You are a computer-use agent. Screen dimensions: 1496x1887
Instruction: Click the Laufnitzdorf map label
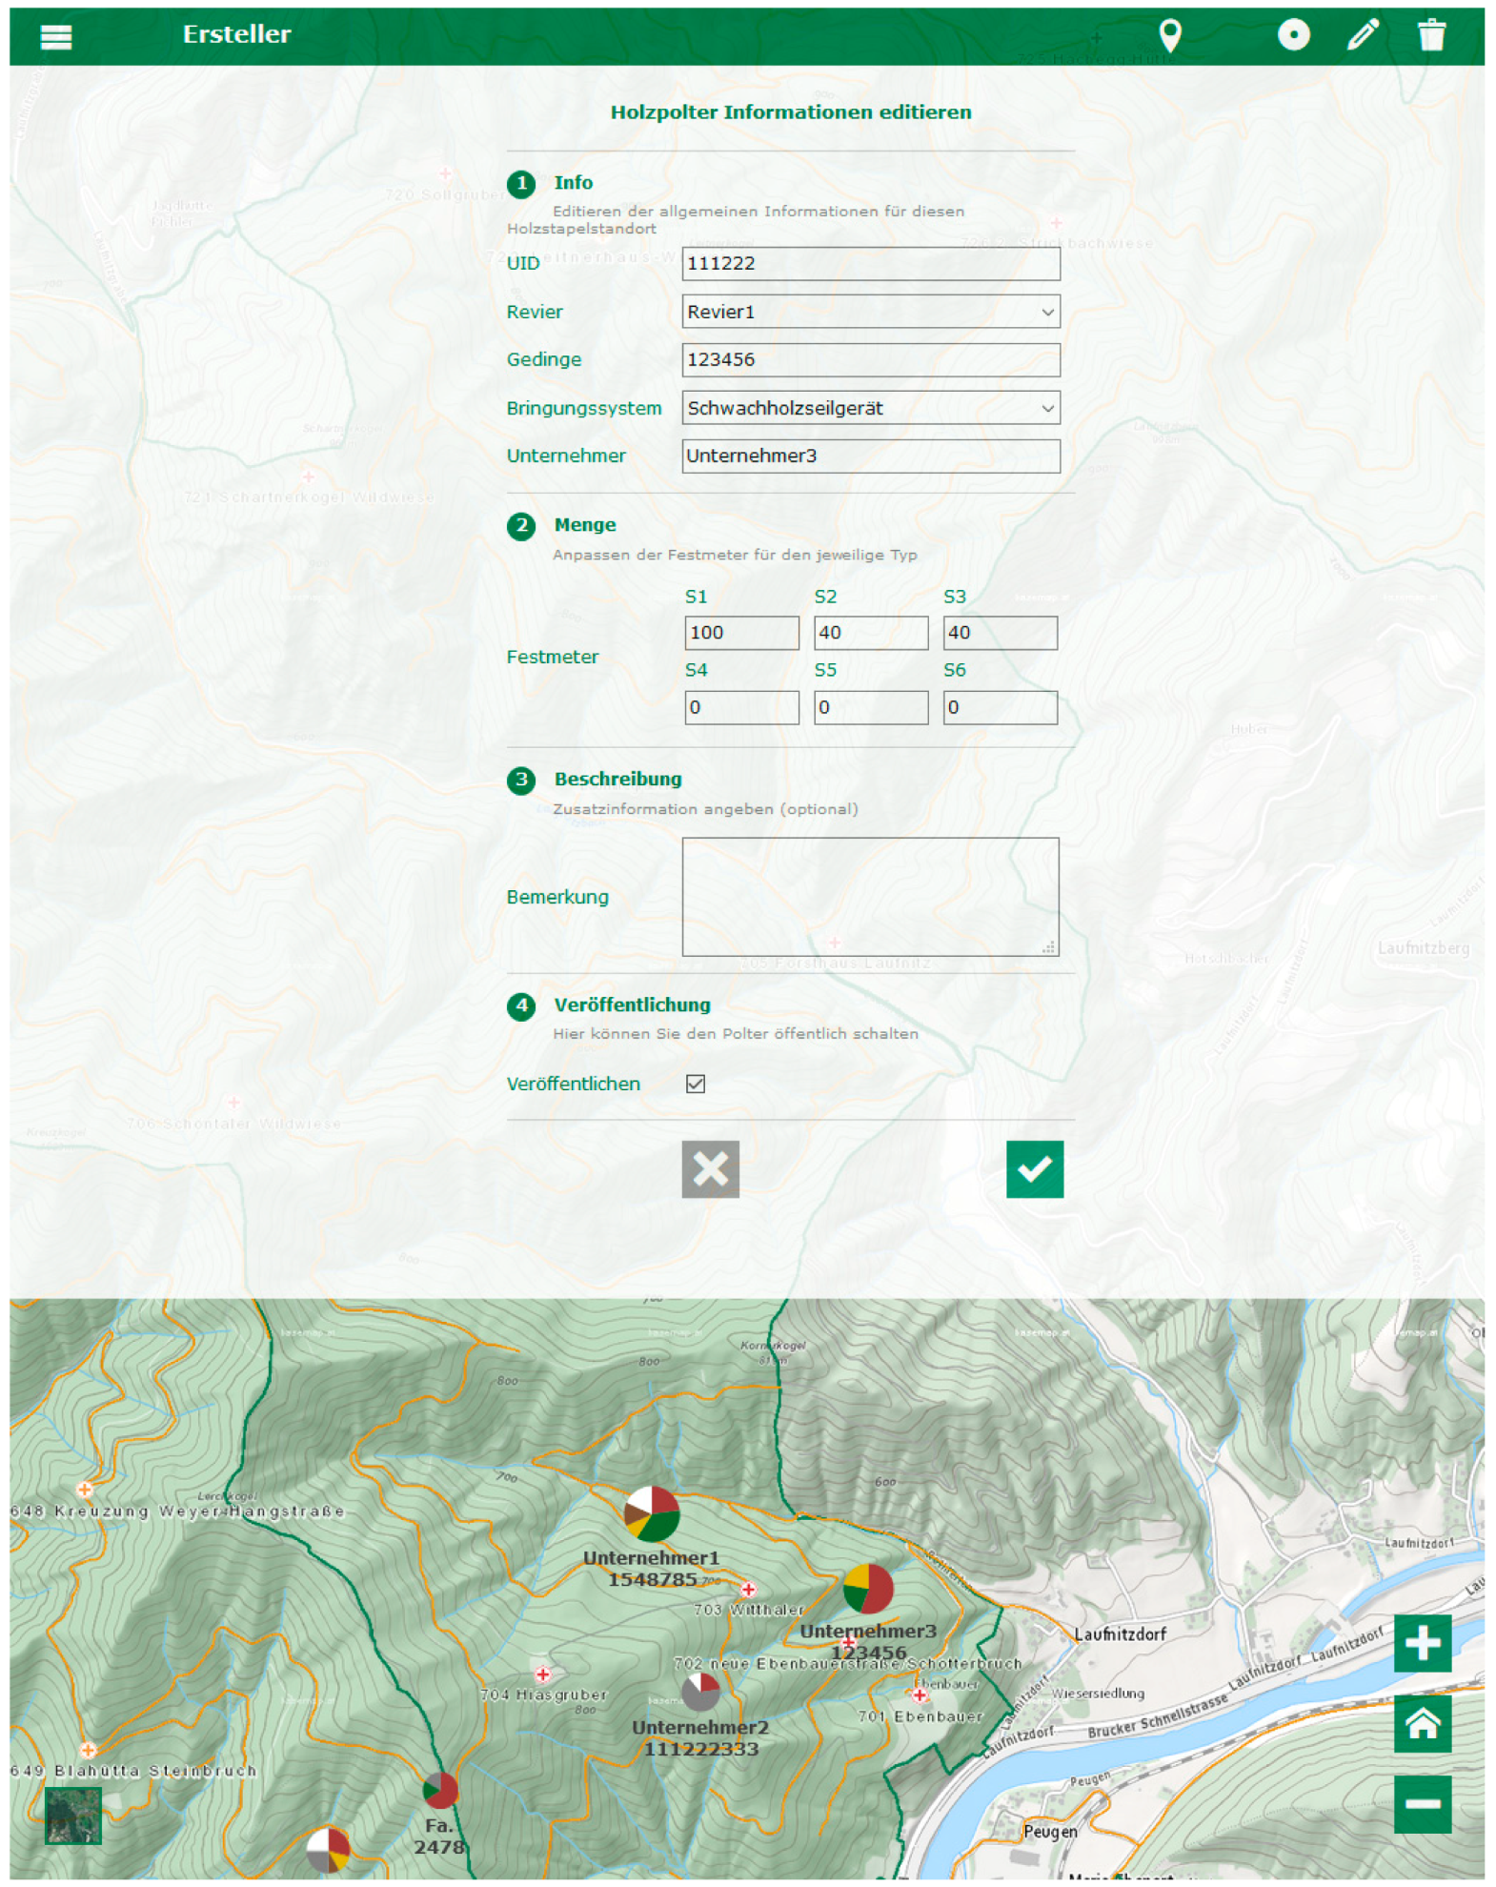click(x=1119, y=1633)
